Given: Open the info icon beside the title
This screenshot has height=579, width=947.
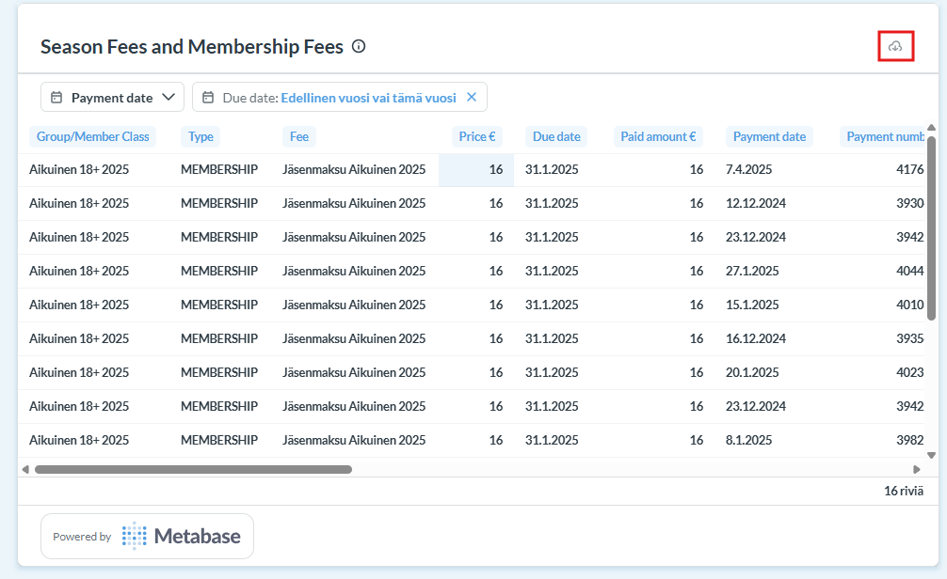Looking at the screenshot, I should (x=359, y=46).
